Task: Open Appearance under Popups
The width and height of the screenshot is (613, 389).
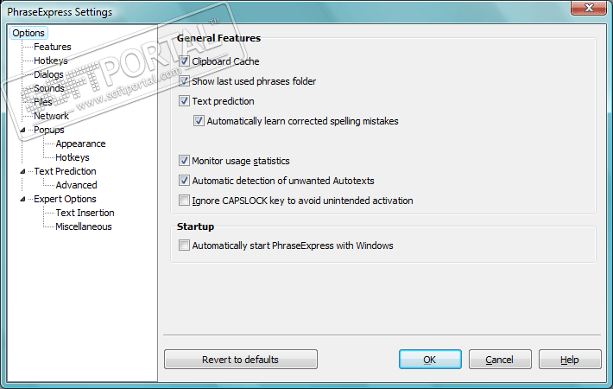Action: coord(80,143)
